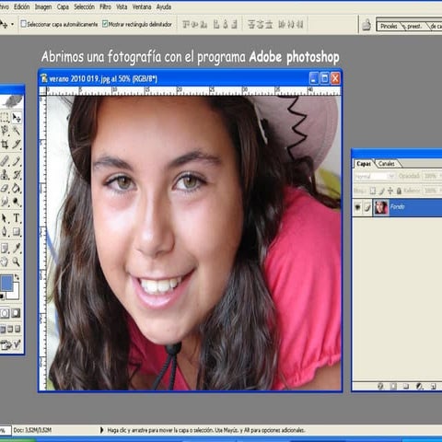
Task: Switch to the Canales tab
Action: 386,164
